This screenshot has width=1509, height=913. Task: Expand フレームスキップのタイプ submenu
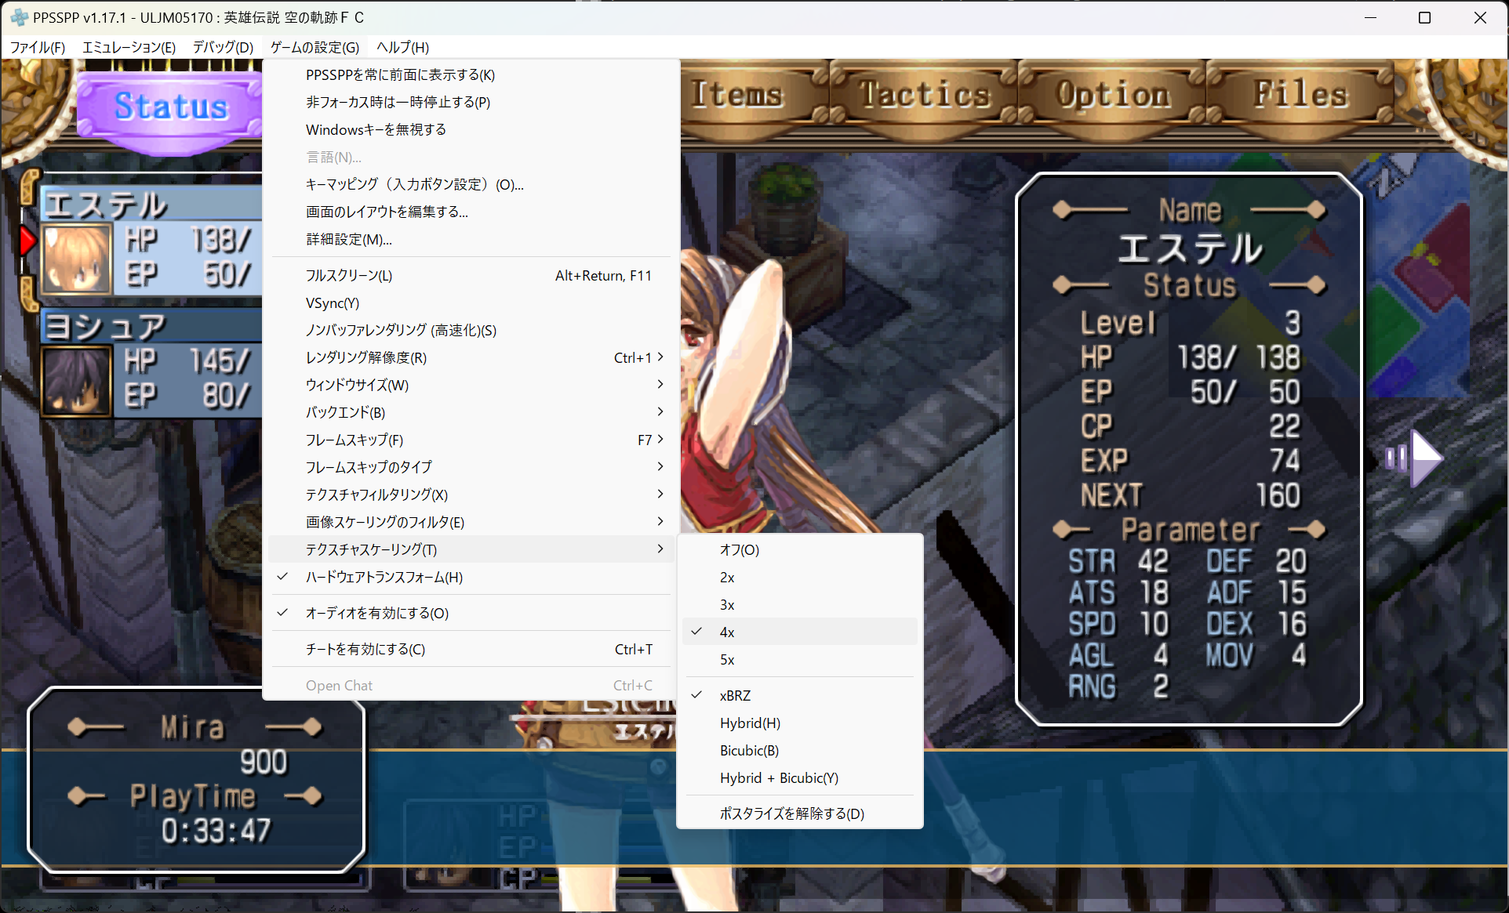click(x=471, y=468)
